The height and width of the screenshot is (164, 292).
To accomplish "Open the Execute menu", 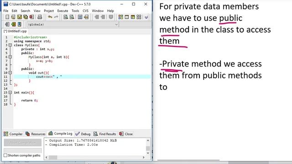I will point(63,11).
